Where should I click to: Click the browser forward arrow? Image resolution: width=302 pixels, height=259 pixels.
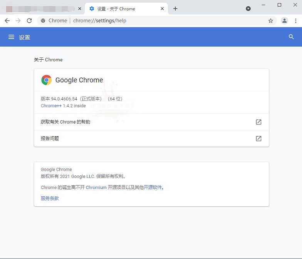click(x=18, y=21)
